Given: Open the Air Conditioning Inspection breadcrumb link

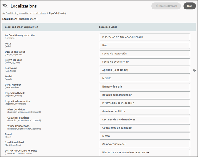Looking at the screenshot, I should click(16, 13).
